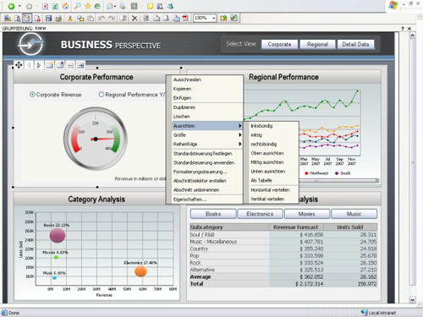Click the Movies category button

307,214
